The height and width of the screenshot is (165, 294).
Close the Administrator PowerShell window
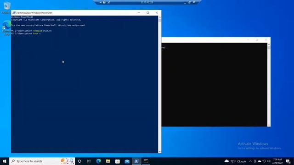[x=157, y=13]
